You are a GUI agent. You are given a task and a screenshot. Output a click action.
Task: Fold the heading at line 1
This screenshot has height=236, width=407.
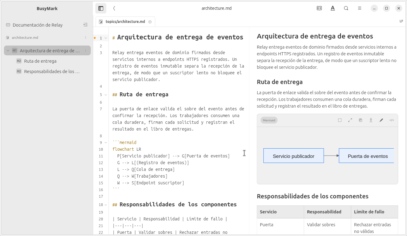click(106, 38)
